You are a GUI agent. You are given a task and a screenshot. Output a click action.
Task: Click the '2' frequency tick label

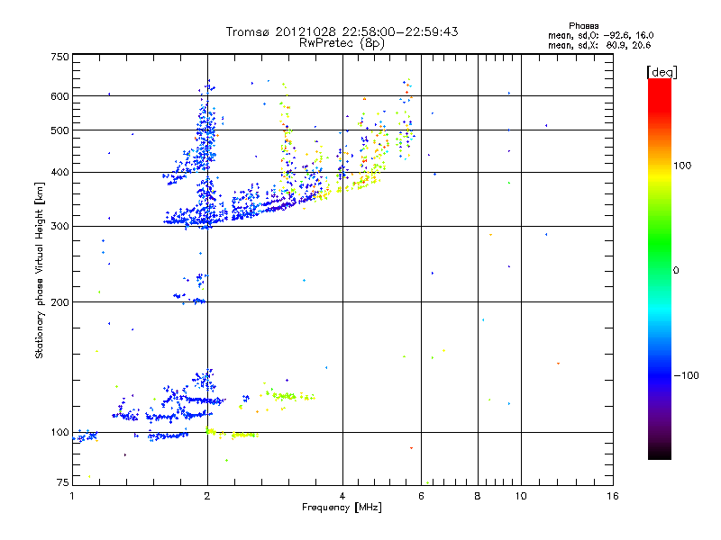pyautogui.click(x=207, y=496)
